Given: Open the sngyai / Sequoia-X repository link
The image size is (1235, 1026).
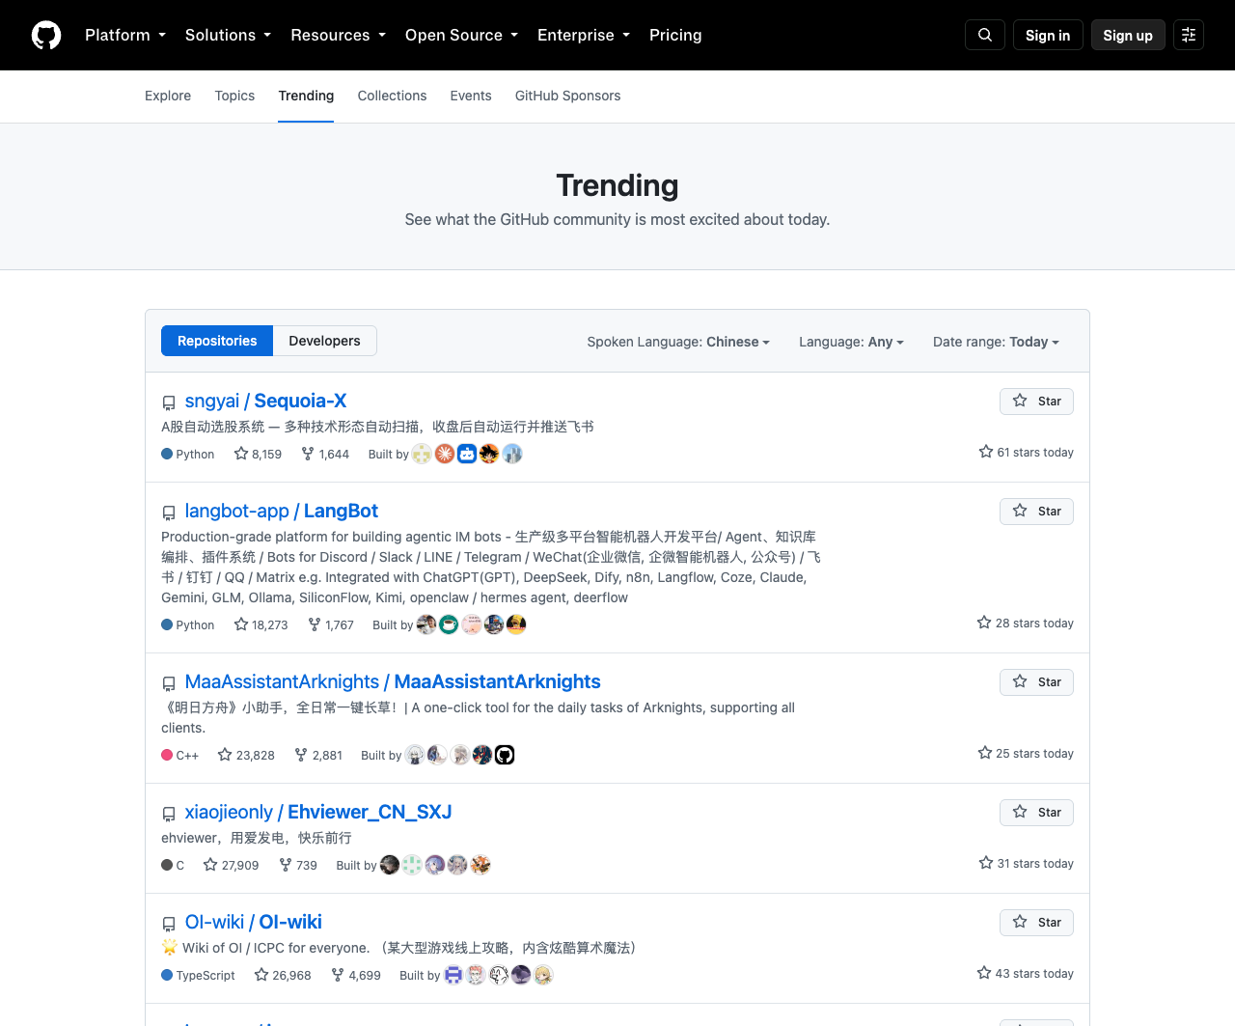Looking at the screenshot, I should pyautogui.click(x=265, y=401).
